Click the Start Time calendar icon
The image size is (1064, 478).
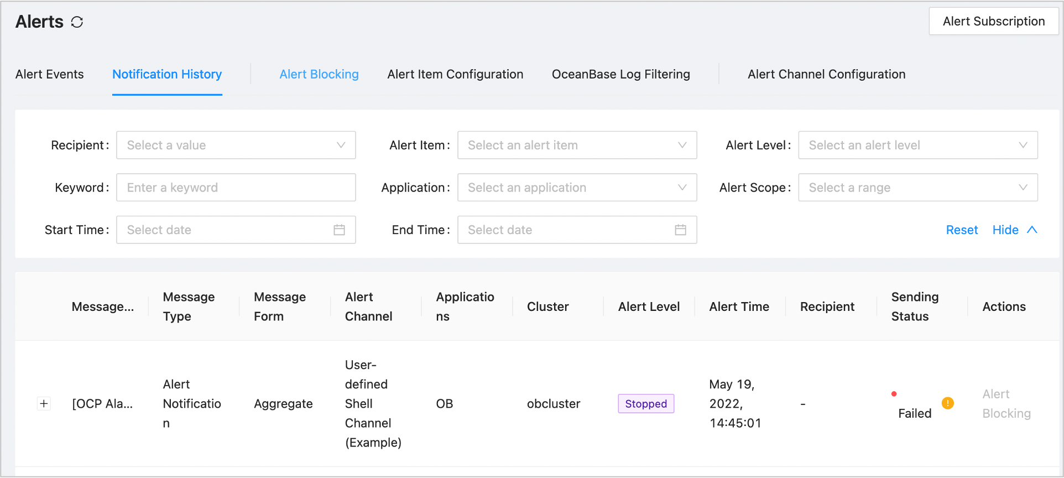[339, 230]
